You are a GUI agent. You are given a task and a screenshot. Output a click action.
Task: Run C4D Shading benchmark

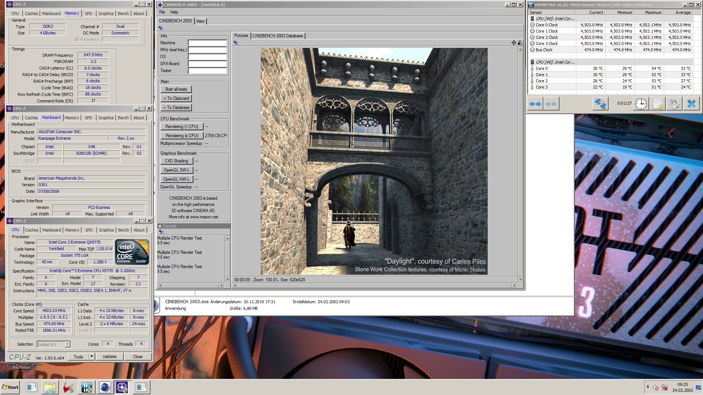[x=176, y=161]
